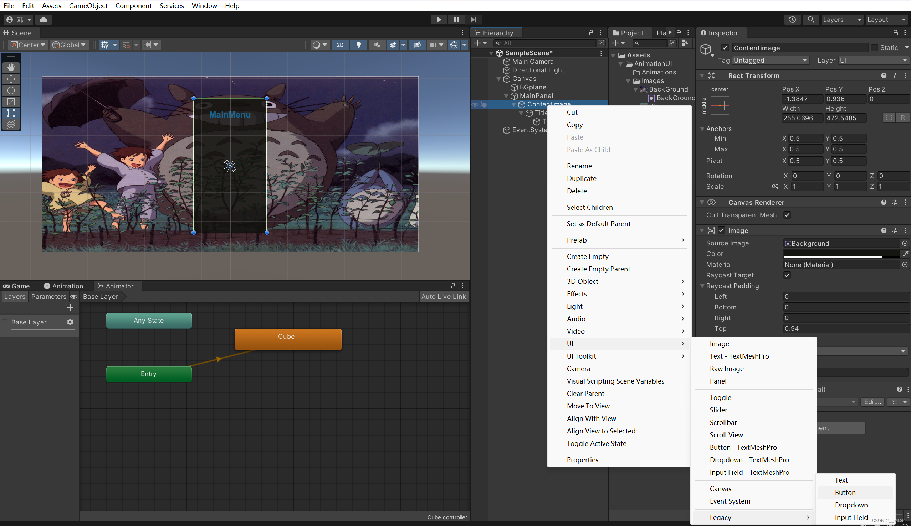Select the Rect tool in Scene
Image resolution: width=911 pixels, height=526 pixels.
pyautogui.click(x=11, y=113)
